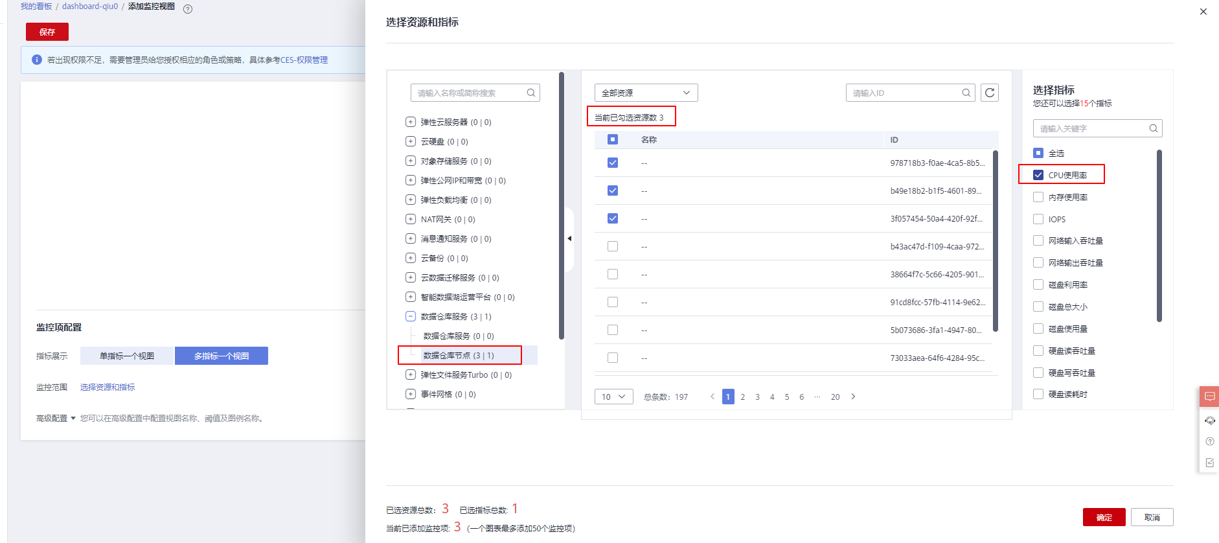Image resolution: width=1219 pixels, height=543 pixels.
Task: Go to page 2 of the resource list
Action: click(743, 397)
